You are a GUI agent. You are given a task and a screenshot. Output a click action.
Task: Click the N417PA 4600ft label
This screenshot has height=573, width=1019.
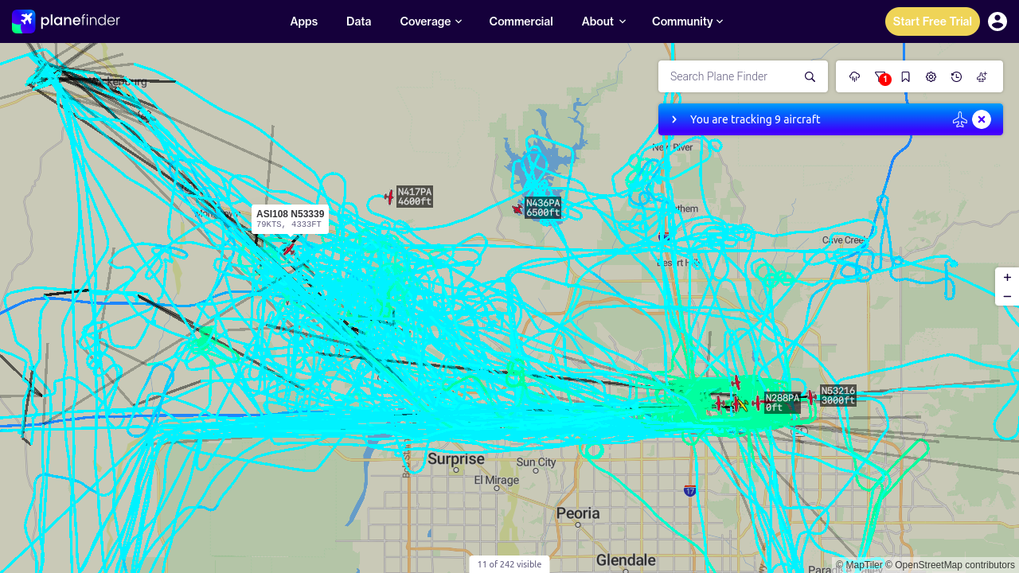click(415, 197)
